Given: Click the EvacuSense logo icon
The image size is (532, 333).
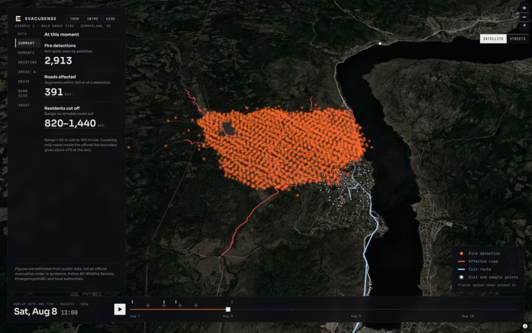Looking at the screenshot, I should coord(18,18).
